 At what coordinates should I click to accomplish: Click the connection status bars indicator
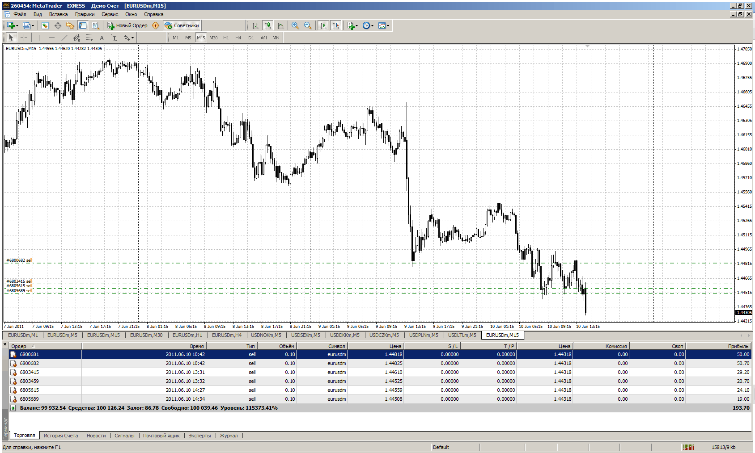(688, 447)
